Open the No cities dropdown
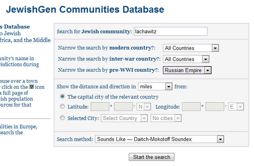 coord(166,118)
